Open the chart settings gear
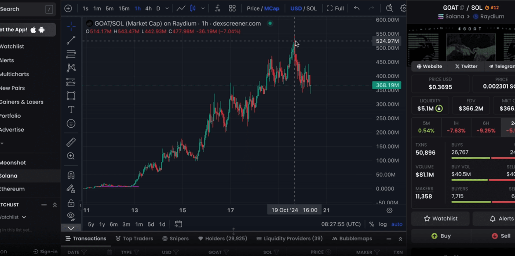Screen dimensions: 515x256 point(403,9)
